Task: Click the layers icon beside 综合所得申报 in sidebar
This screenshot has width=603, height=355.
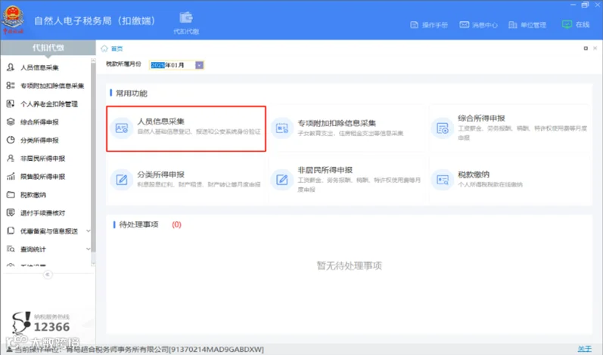Action: tap(11, 122)
